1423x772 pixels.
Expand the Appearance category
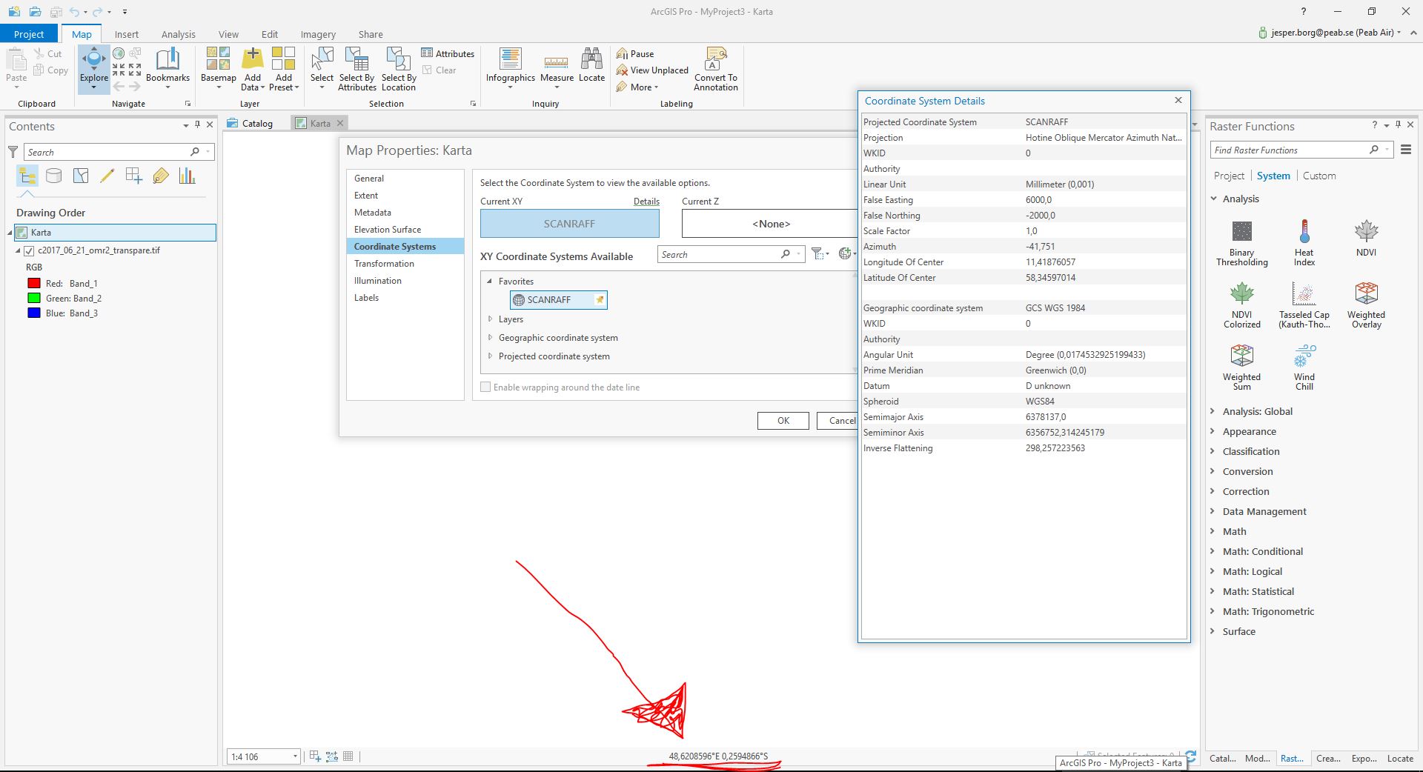click(1213, 431)
